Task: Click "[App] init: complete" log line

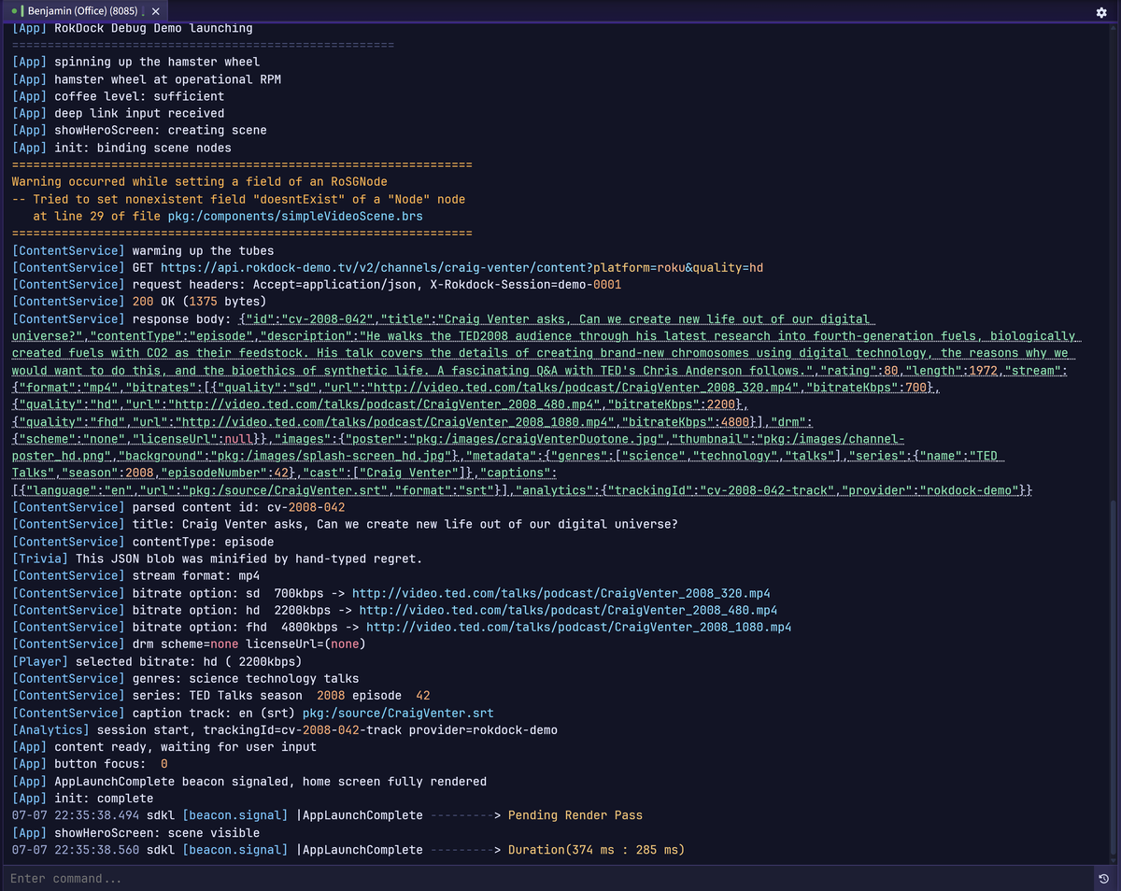Action: pos(82,799)
